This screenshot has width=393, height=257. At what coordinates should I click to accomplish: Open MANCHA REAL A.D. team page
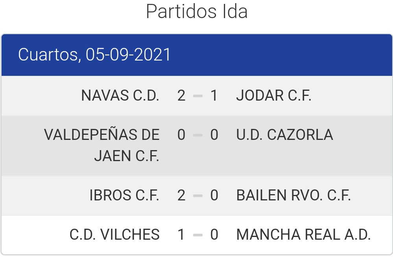[x=304, y=235]
